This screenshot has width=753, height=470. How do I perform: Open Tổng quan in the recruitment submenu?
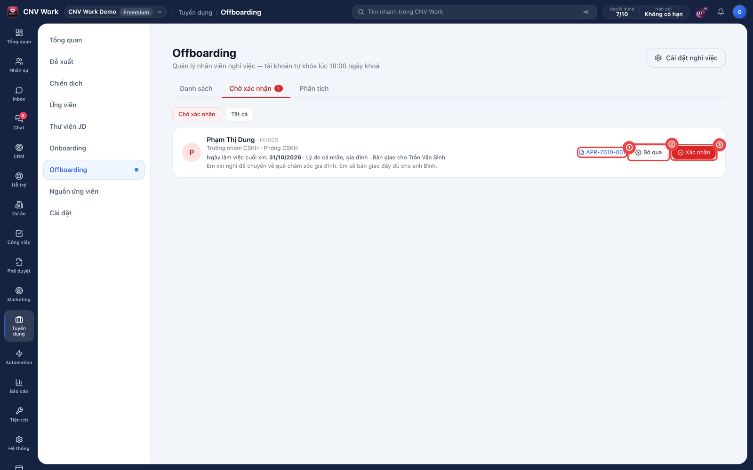pos(94,40)
